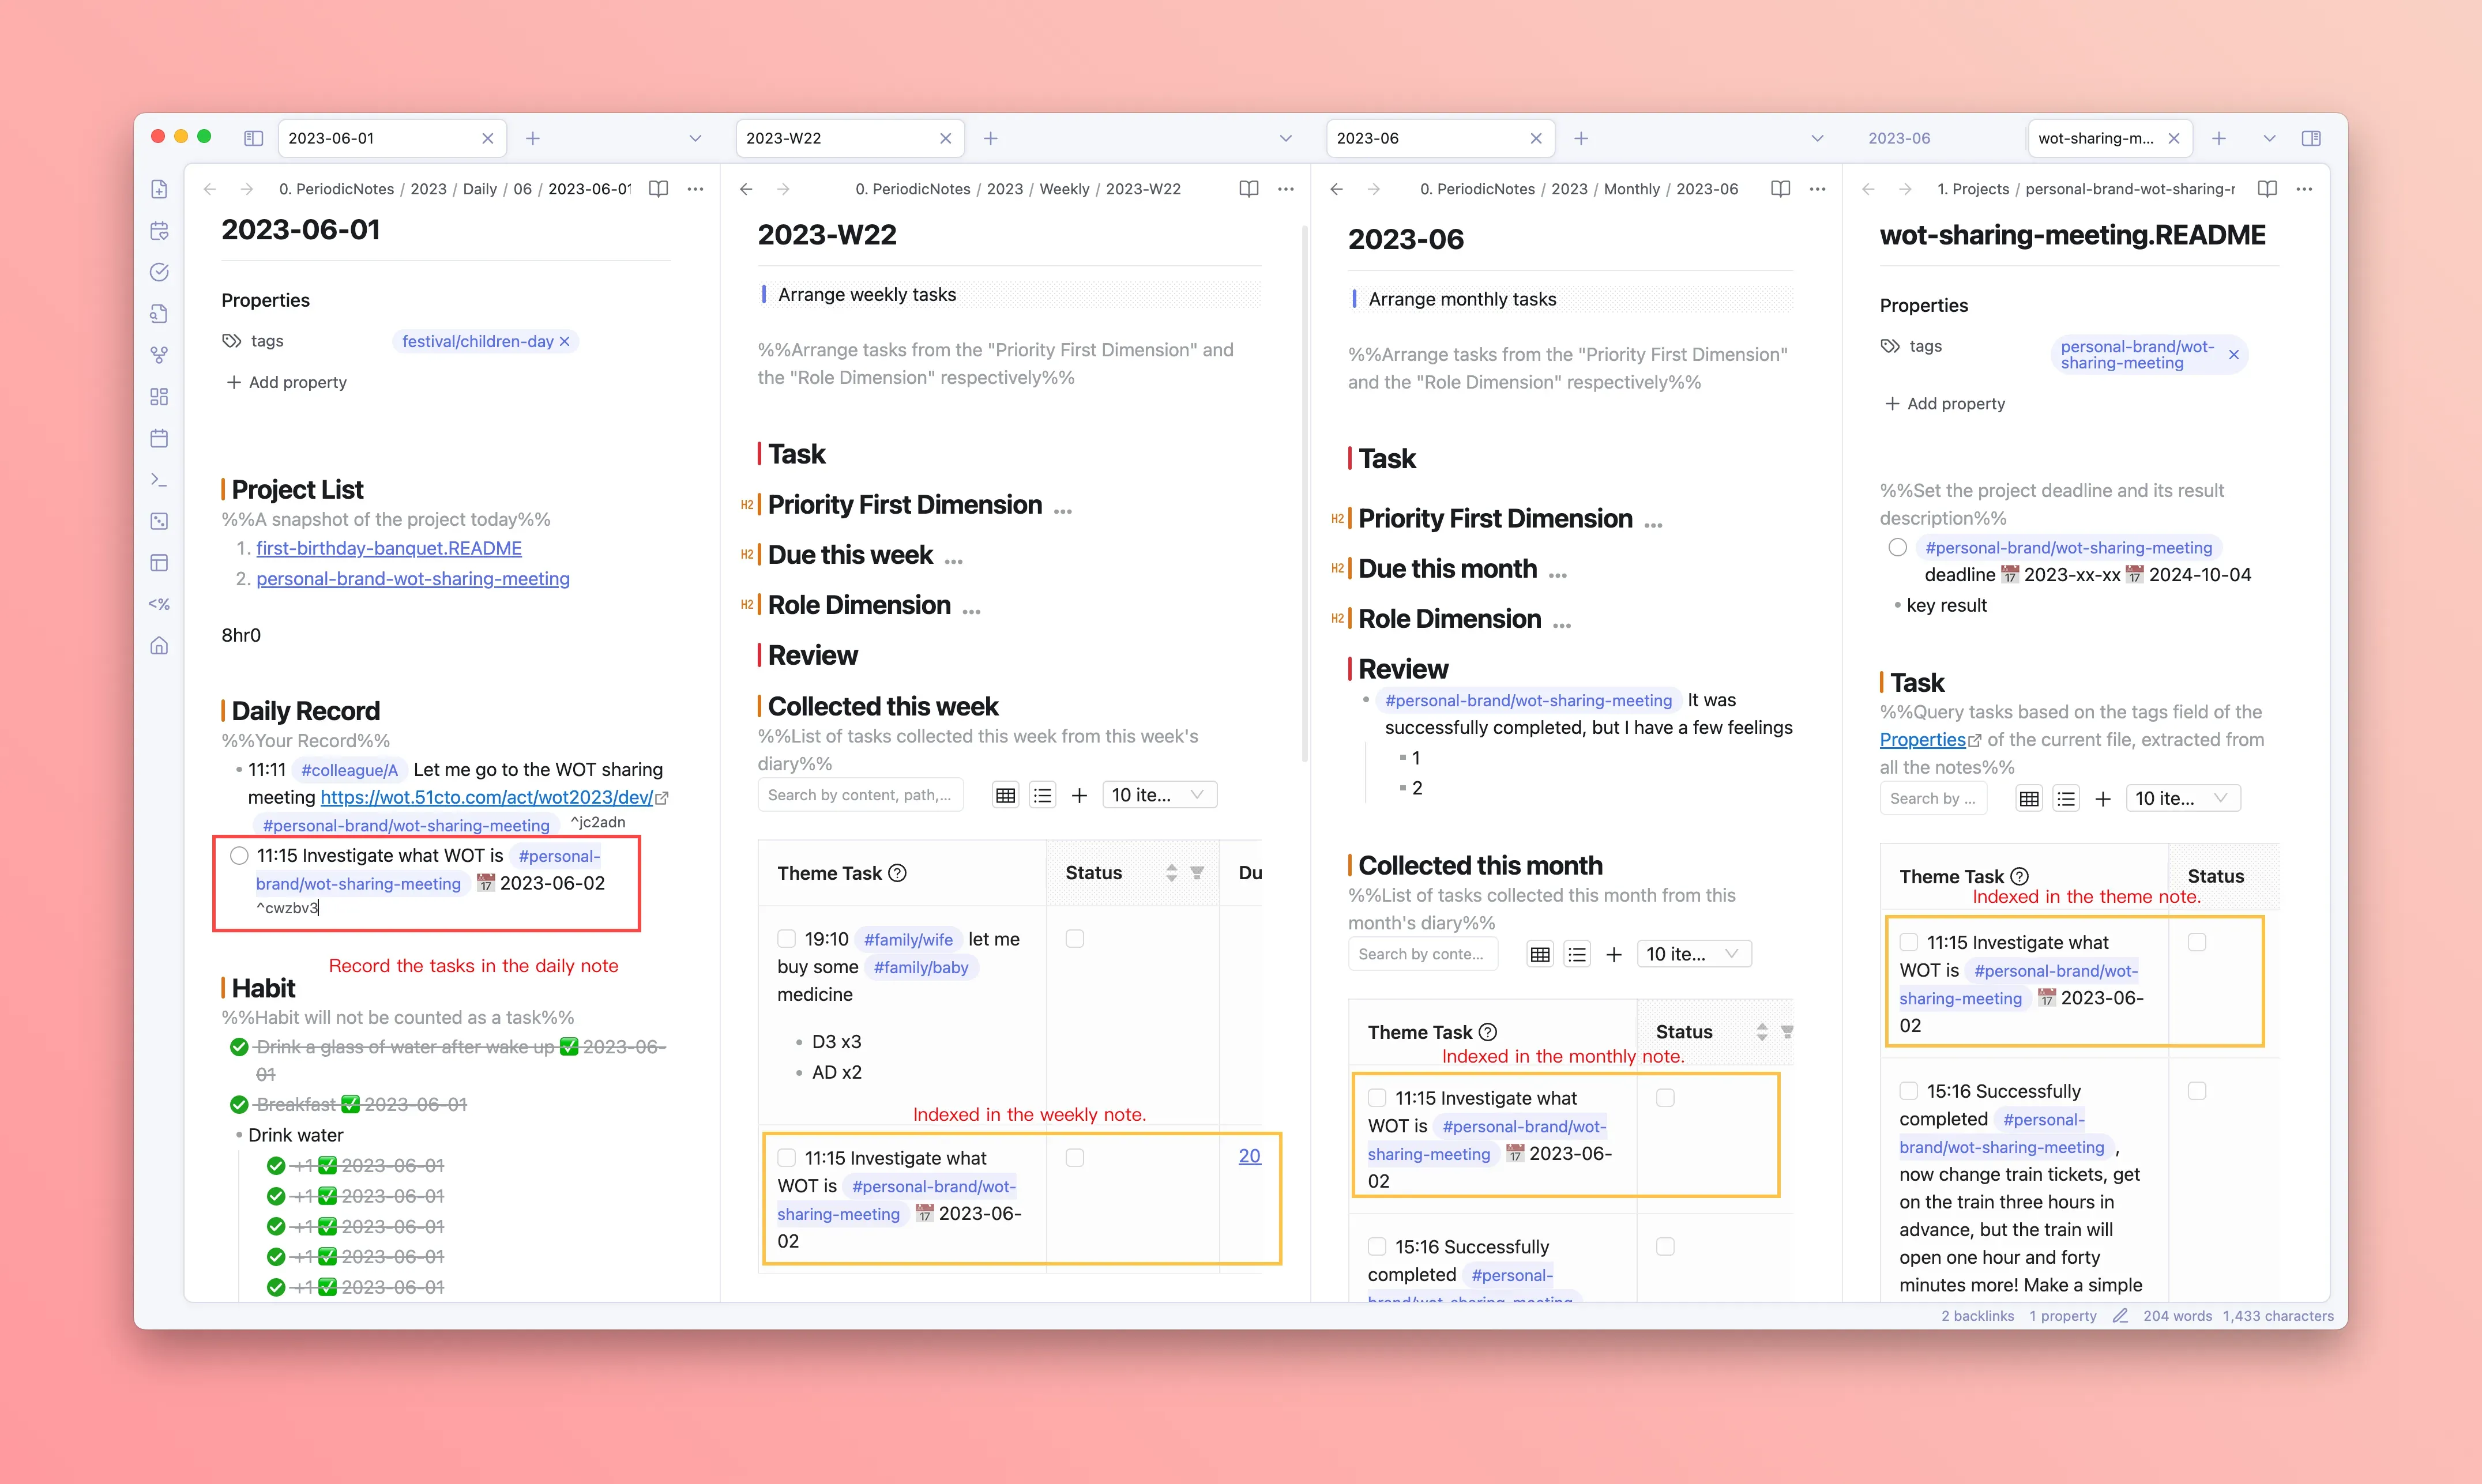Tick Status checkbox for 19:10 family/wife task
Screen dimensions: 2482x1484
[1074, 939]
